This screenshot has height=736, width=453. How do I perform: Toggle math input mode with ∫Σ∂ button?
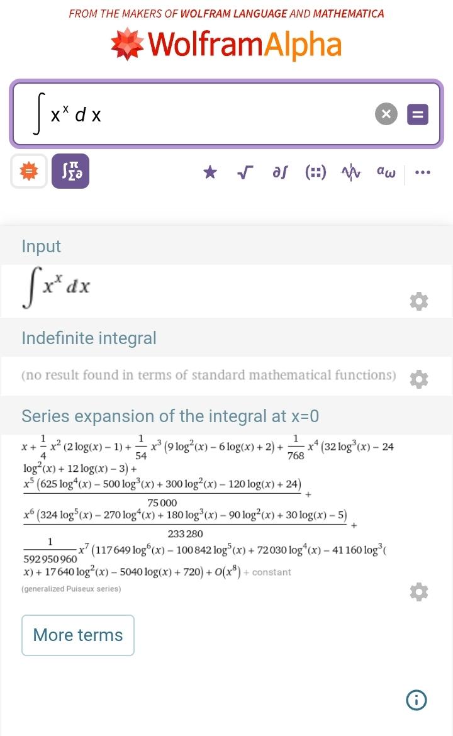pyautogui.click(x=70, y=170)
